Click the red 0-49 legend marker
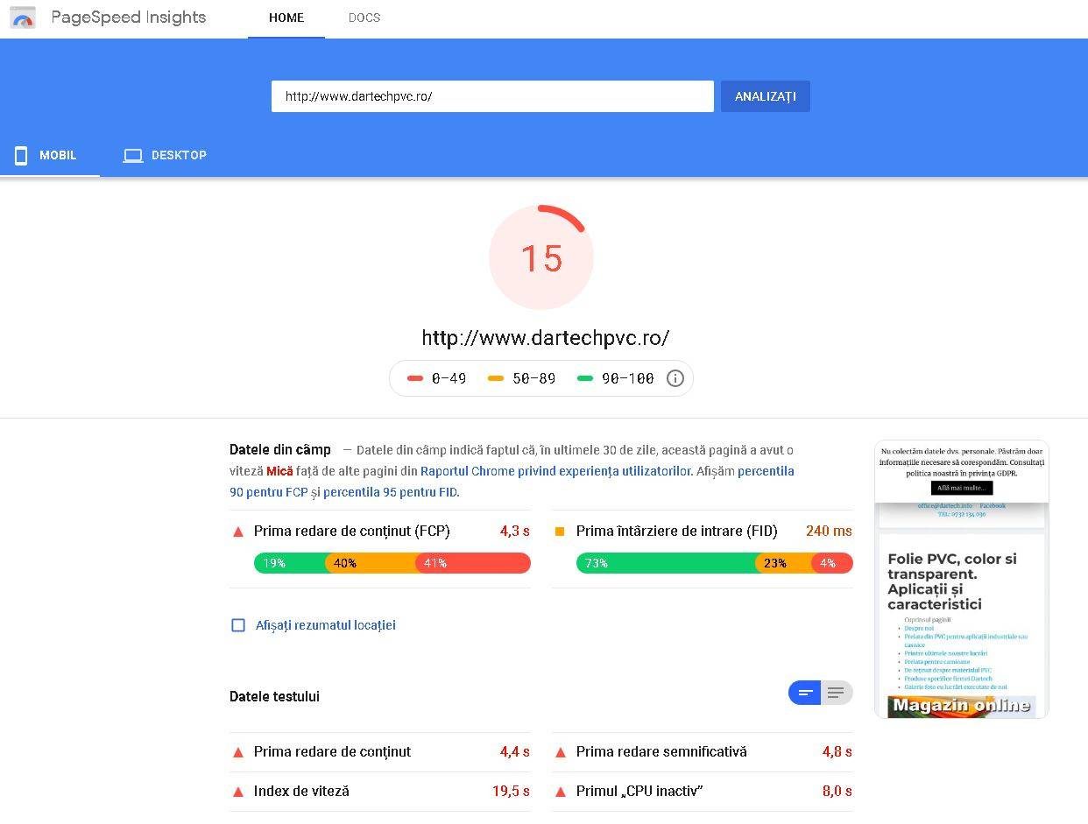Viewport: 1088px width, 824px height. 415,378
